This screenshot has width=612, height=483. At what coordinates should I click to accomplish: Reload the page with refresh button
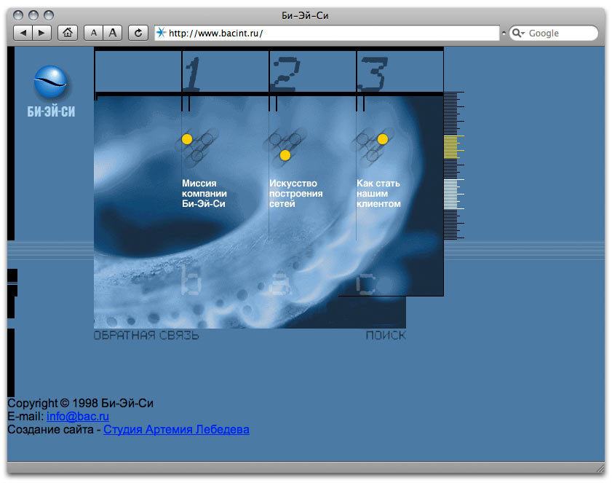tap(138, 33)
